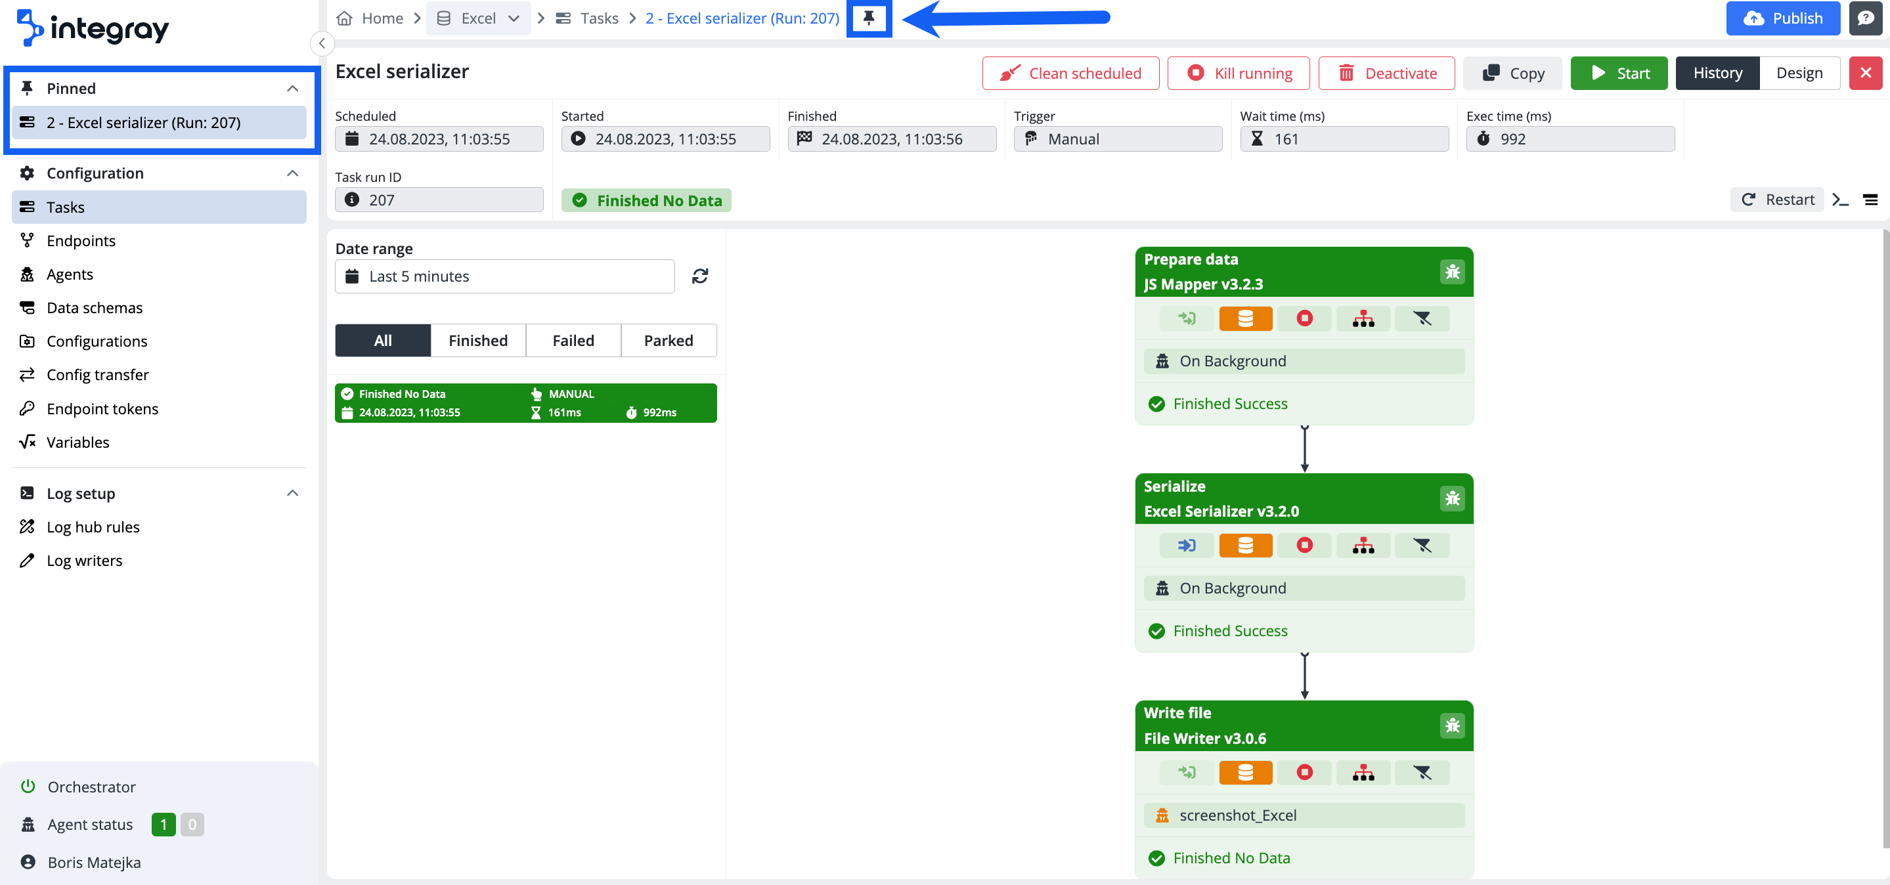Select the Failed filter option

pos(573,341)
